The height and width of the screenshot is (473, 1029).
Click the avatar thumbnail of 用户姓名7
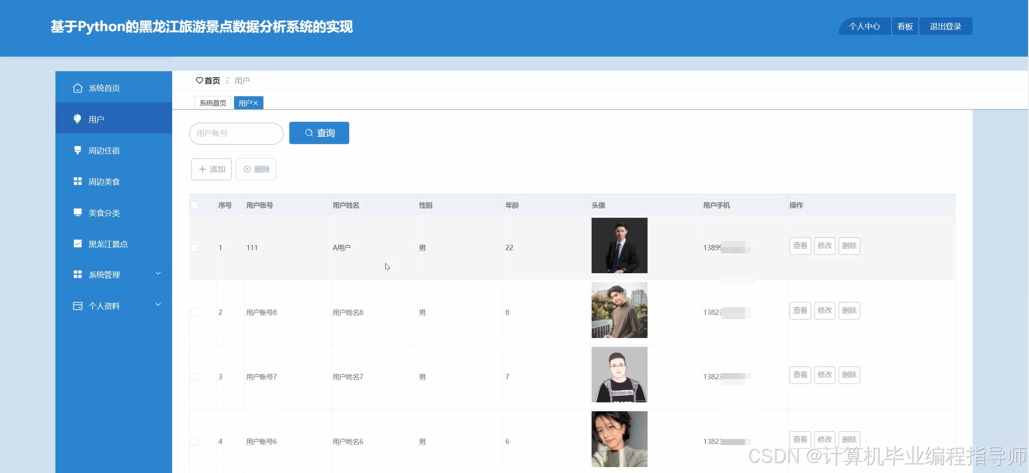tap(619, 375)
